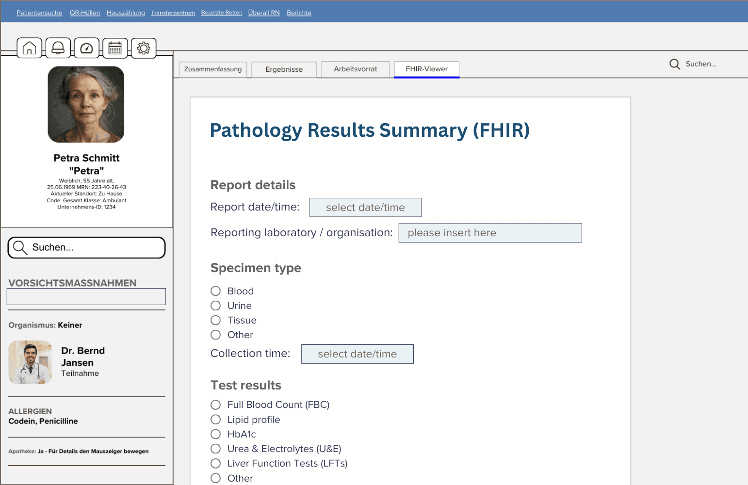
Task: Click the settings gear icon
Action: click(x=144, y=48)
